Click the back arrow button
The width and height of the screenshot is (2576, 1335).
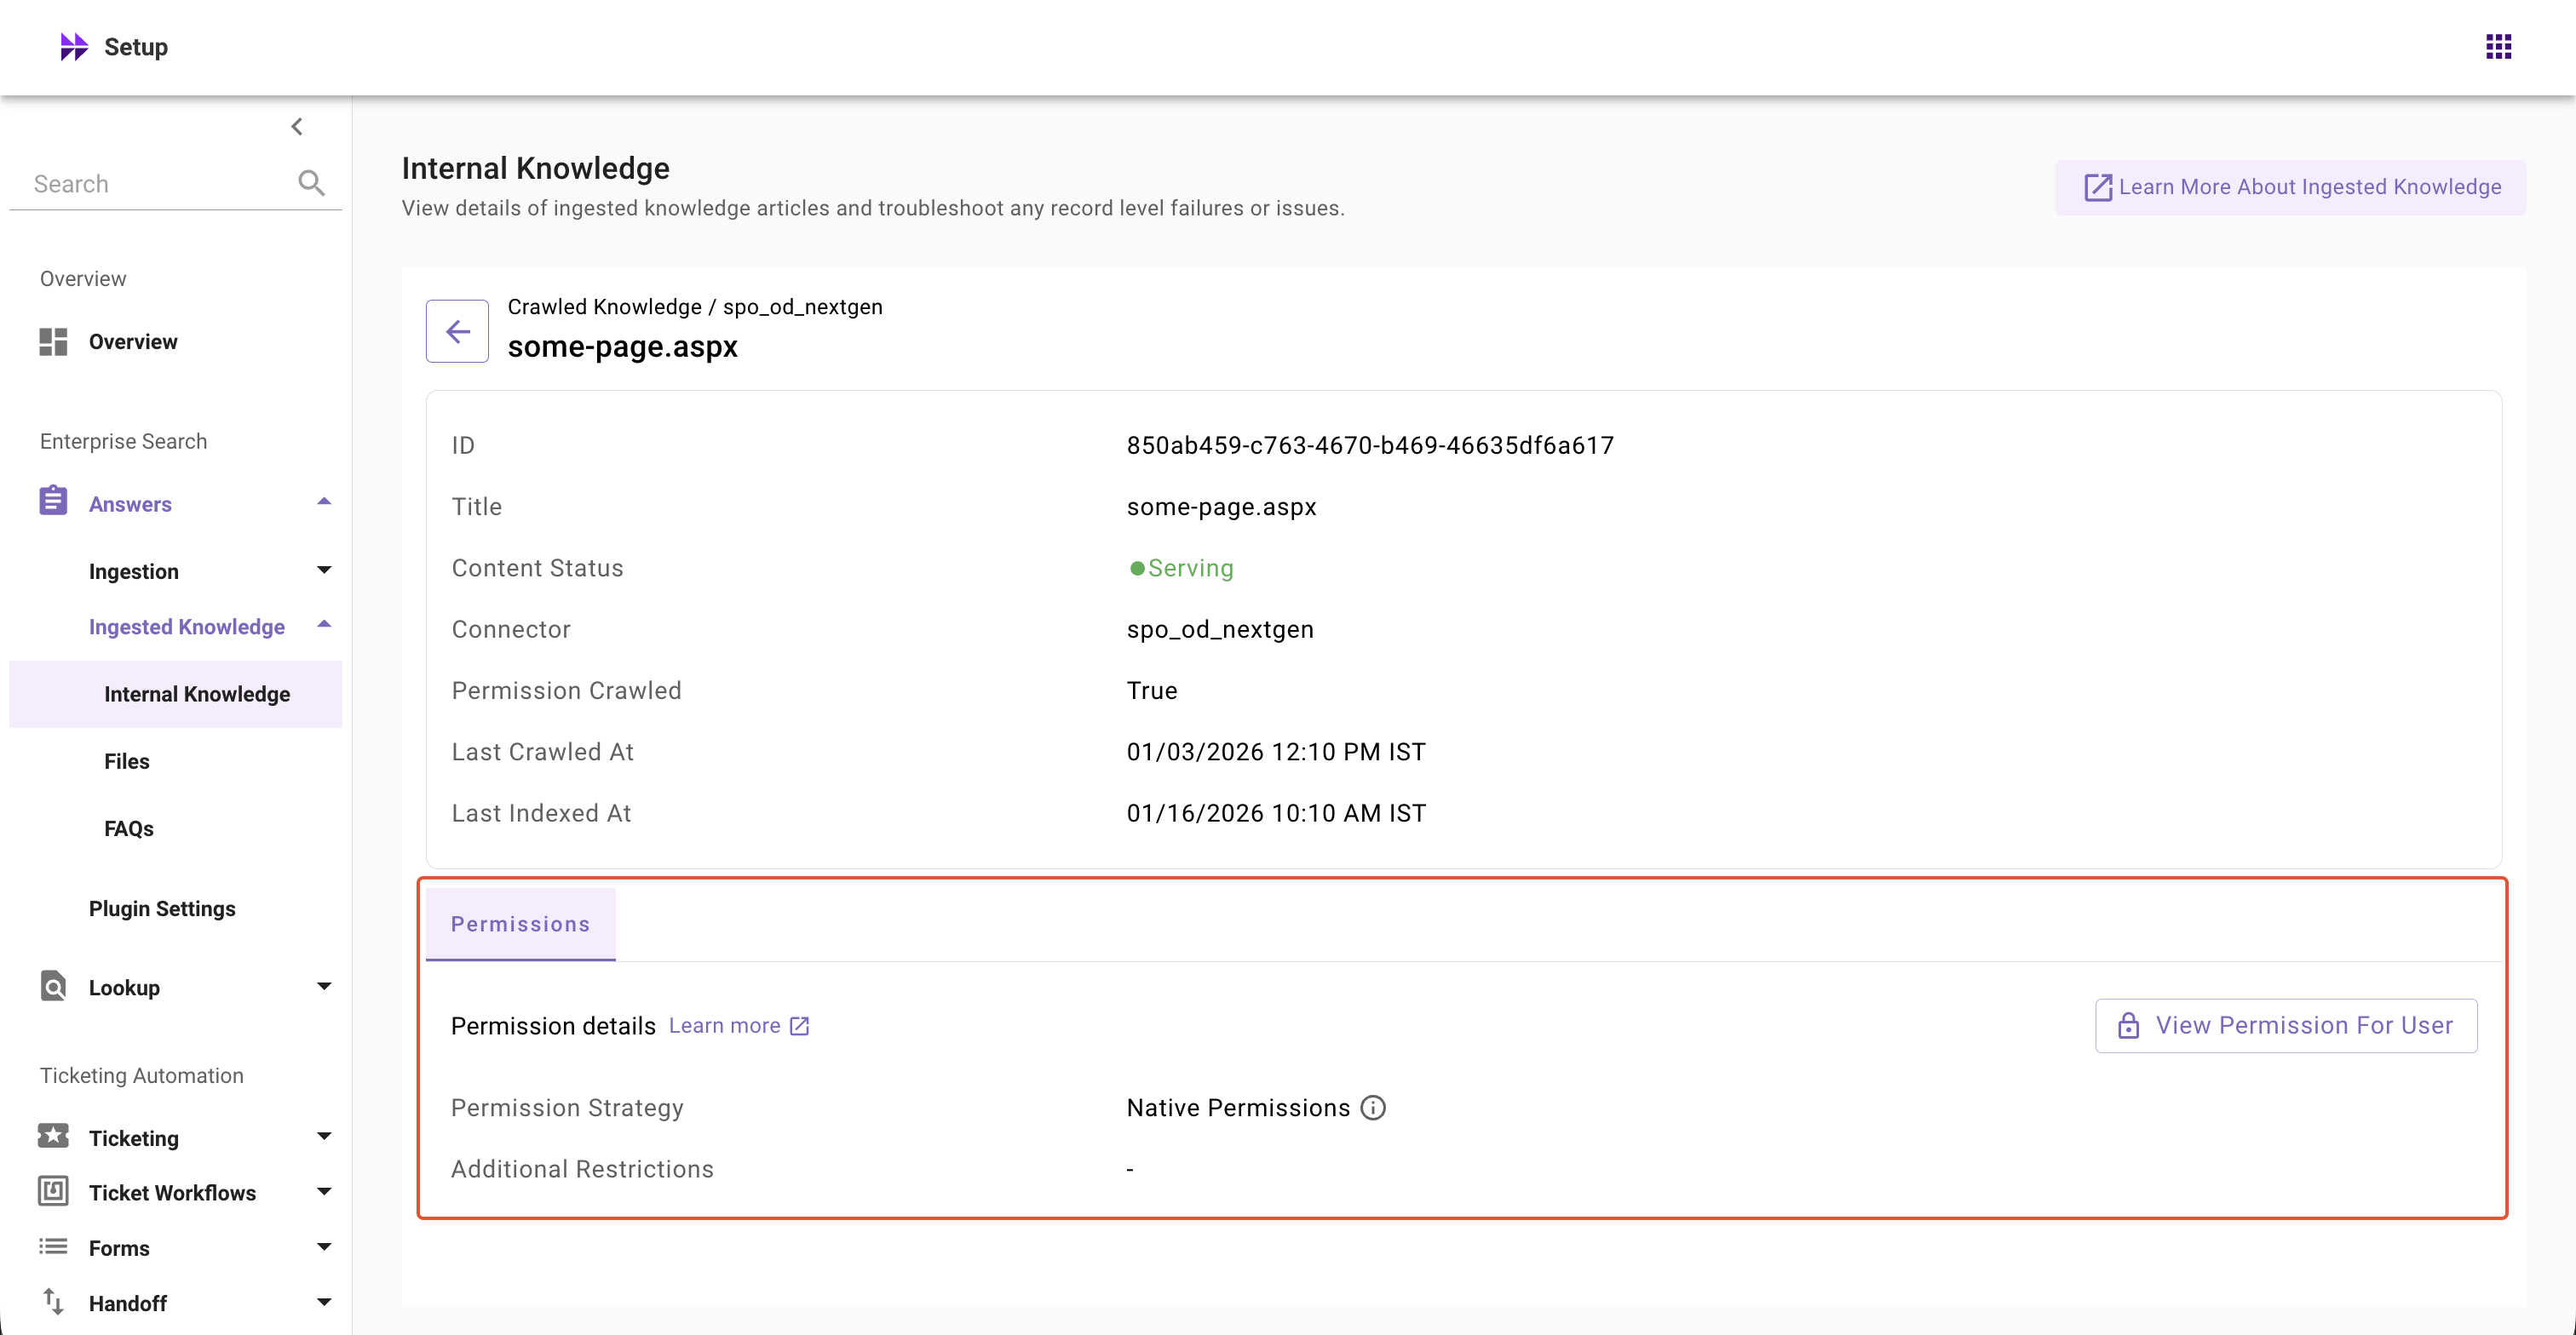click(x=457, y=330)
